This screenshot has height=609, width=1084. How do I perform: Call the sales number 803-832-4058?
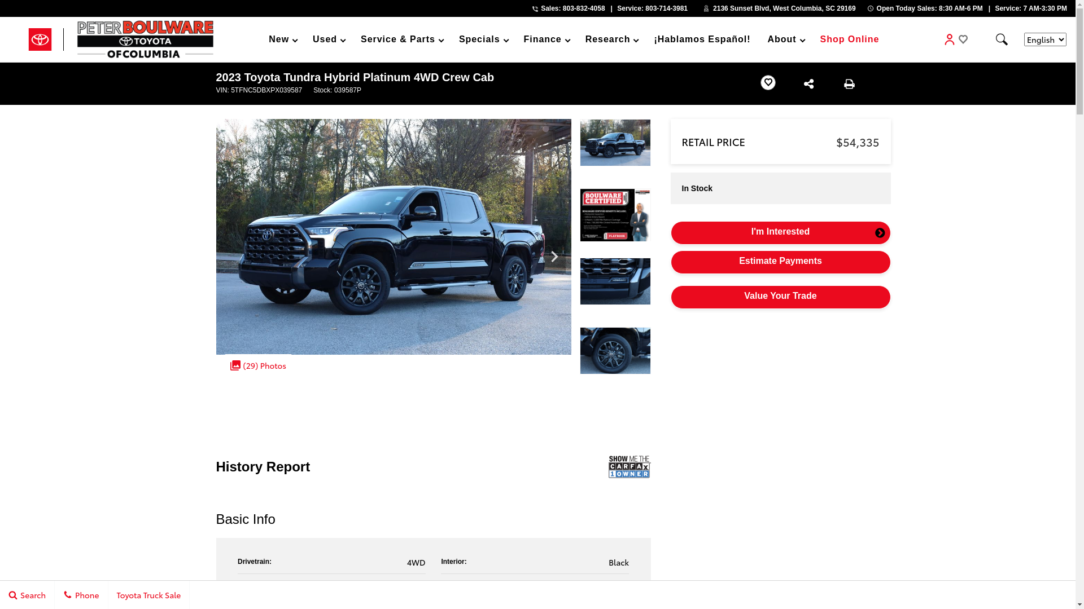coord(573,8)
